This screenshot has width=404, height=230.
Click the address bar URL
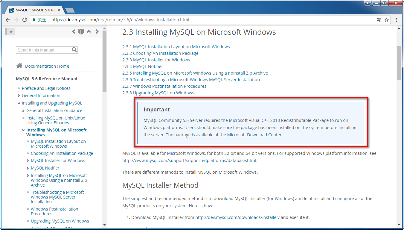[x=120, y=20]
